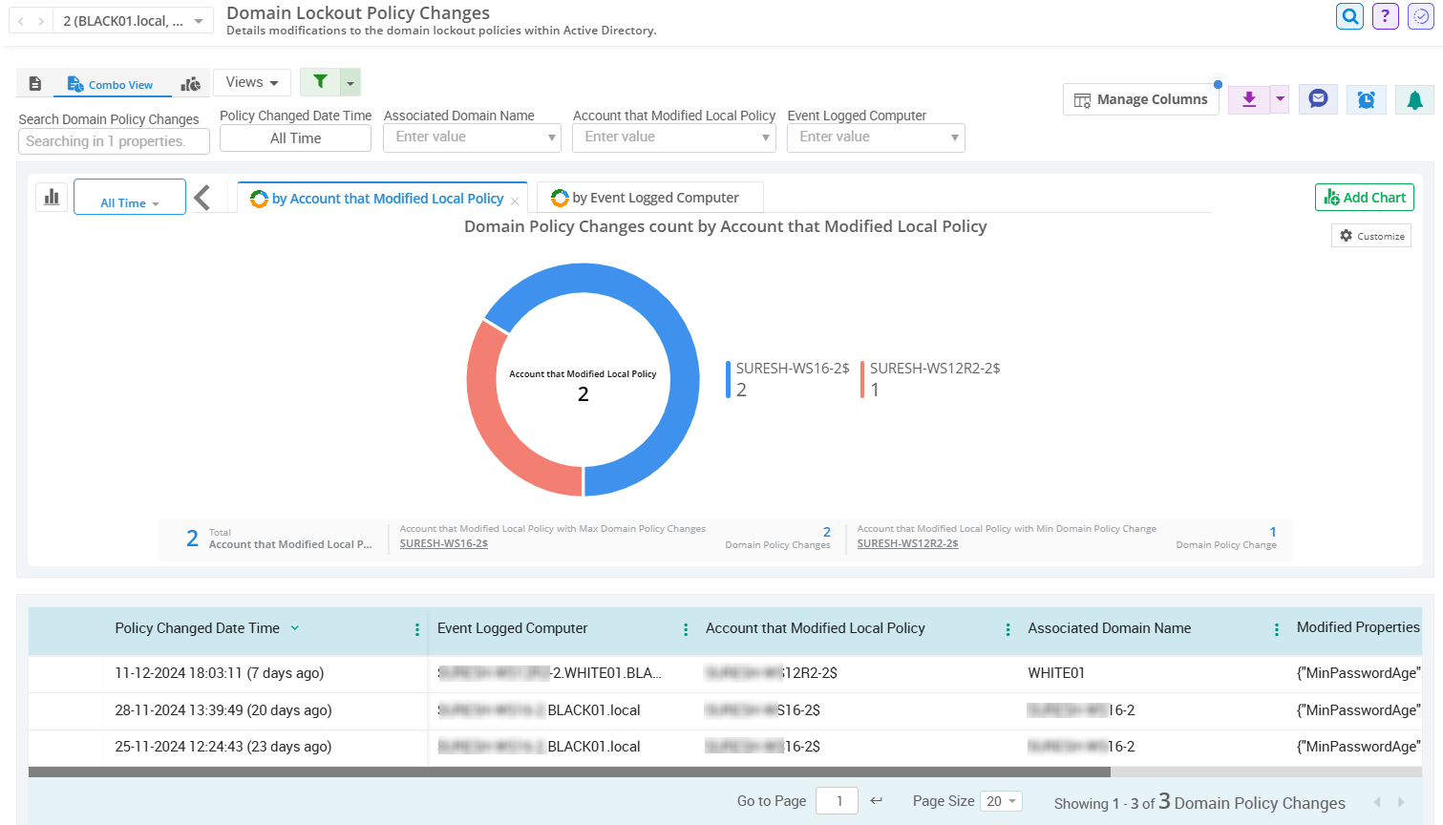Open the Page Size dropdown
Viewport: 1443px width, 825px height.
(x=1001, y=801)
